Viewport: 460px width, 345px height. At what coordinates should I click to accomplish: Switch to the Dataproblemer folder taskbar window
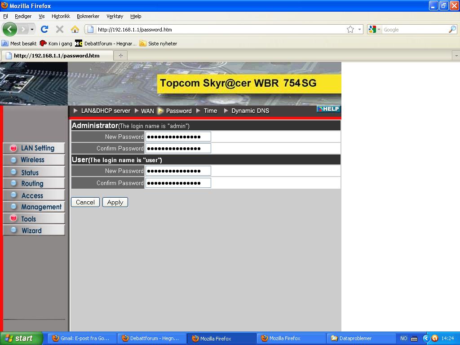tap(361, 338)
